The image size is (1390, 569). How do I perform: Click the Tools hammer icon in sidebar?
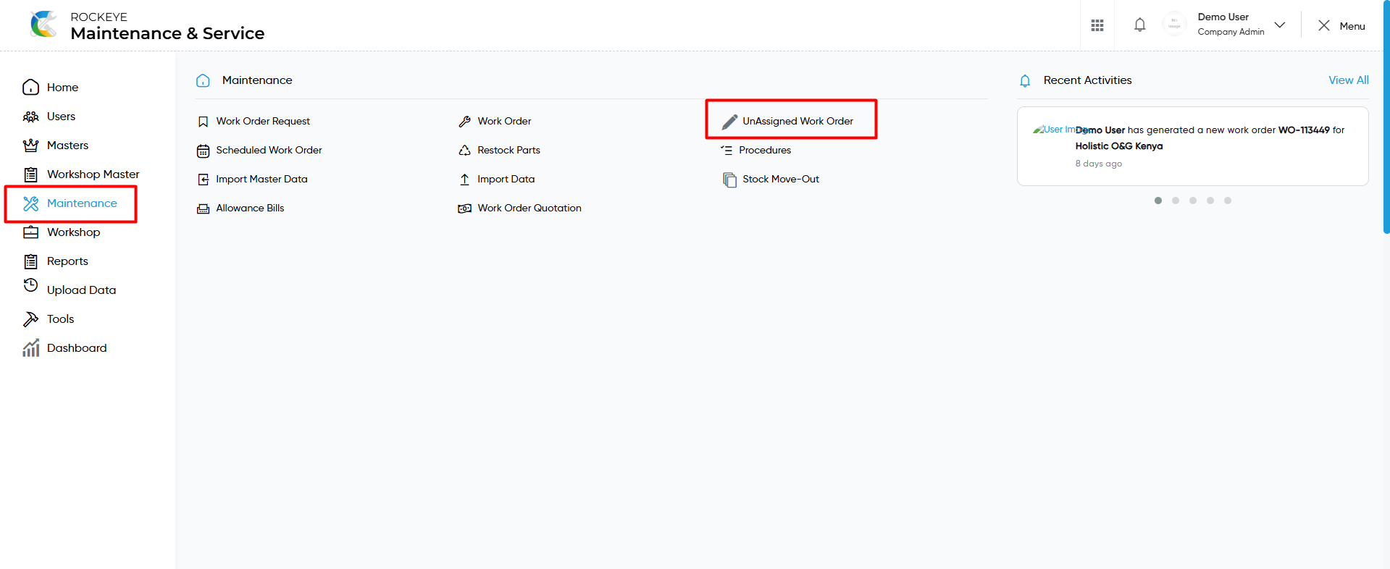(30, 319)
